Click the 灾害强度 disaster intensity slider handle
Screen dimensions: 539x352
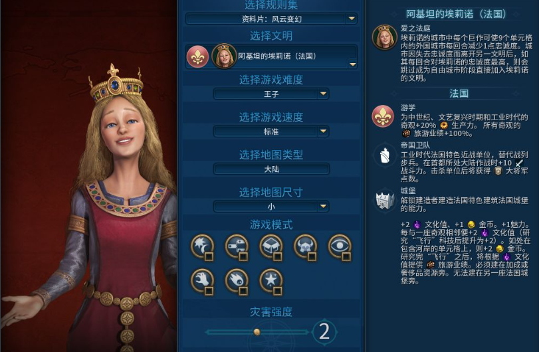tap(257, 331)
